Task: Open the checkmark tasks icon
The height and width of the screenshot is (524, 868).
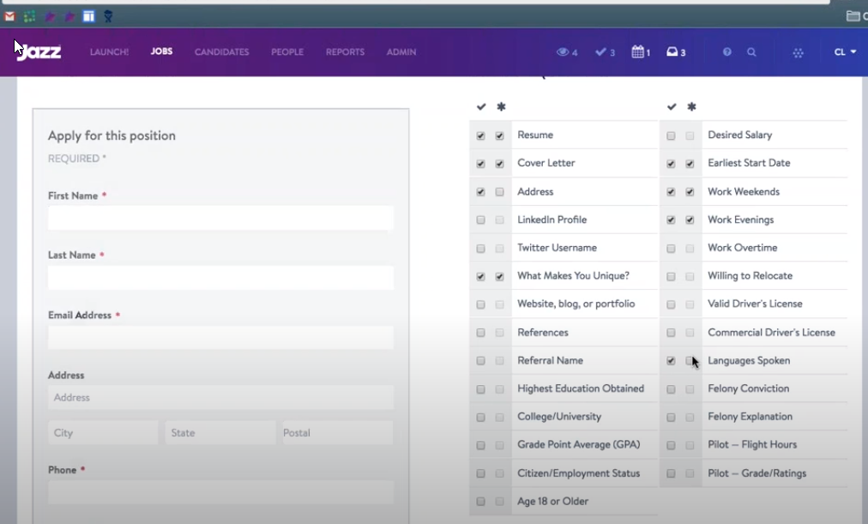Action: pyautogui.click(x=600, y=52)
